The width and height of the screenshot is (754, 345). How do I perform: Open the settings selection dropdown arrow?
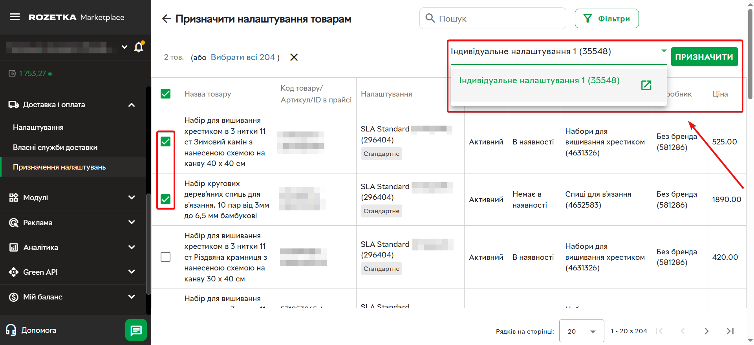(x=664, y=51)
